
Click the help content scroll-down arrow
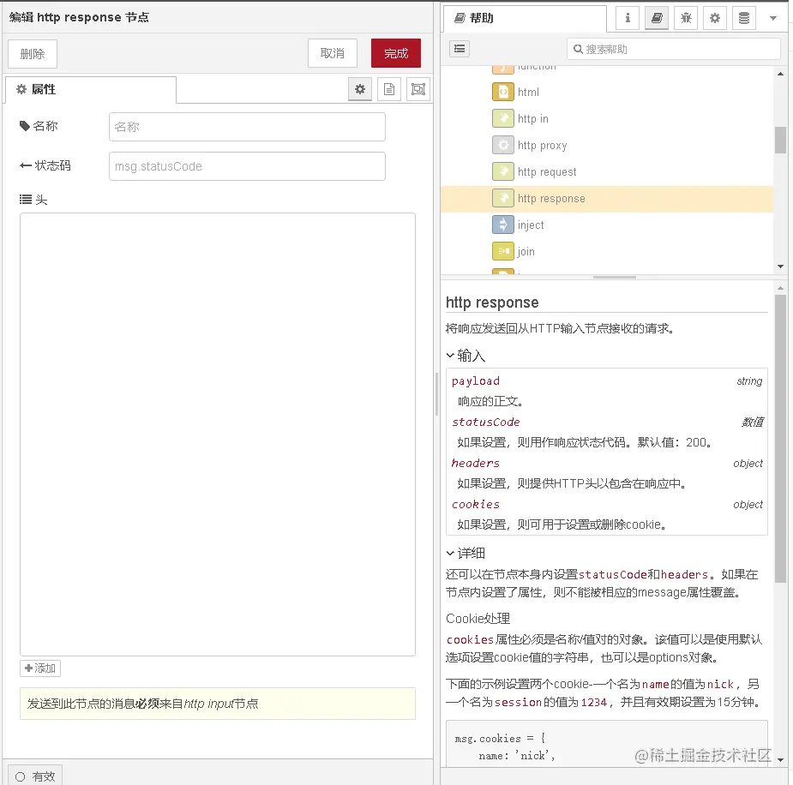[x=780, y=759]
